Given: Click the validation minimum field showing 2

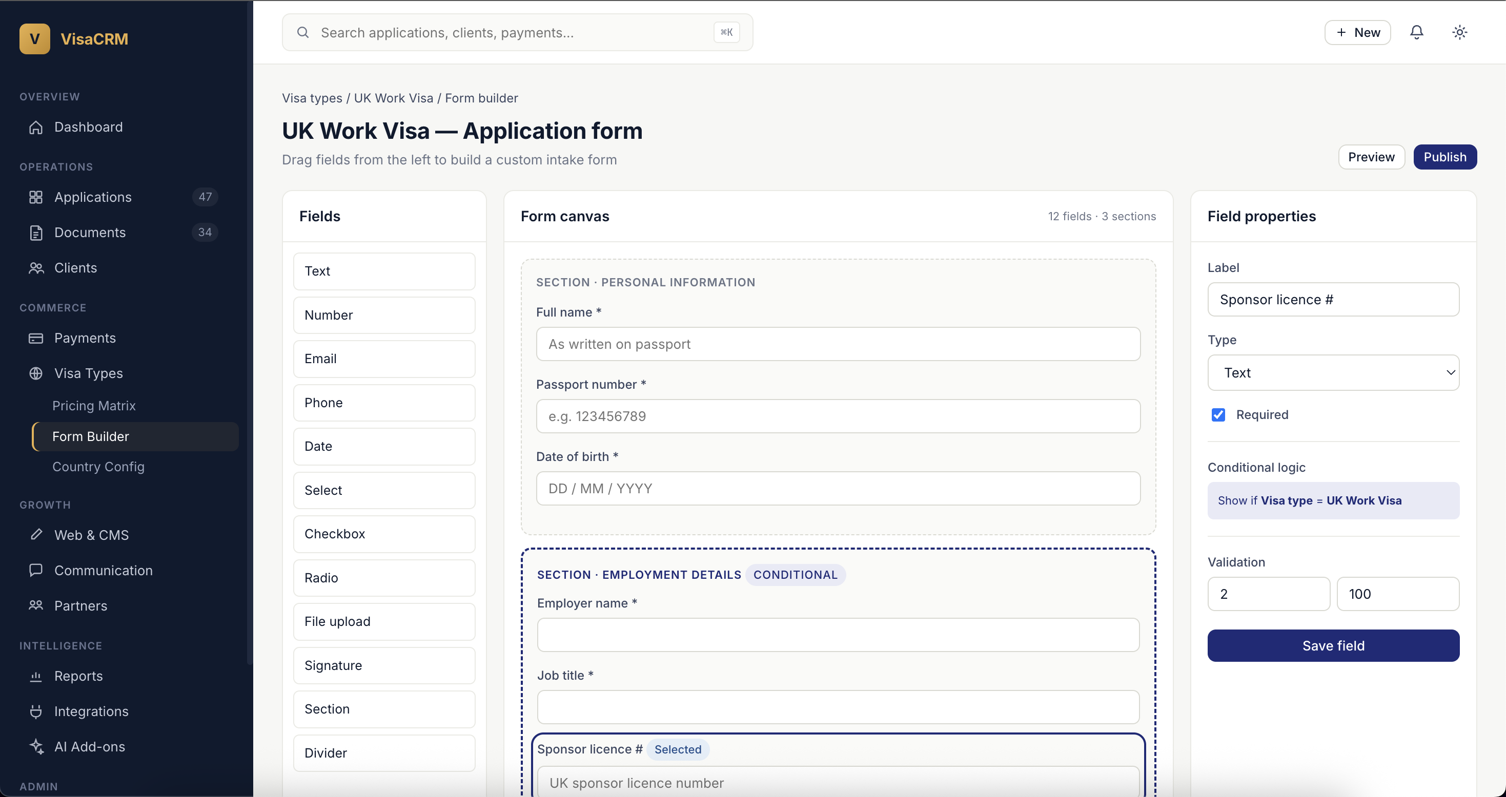Looking at the screenshot, I should point(1269,594).
